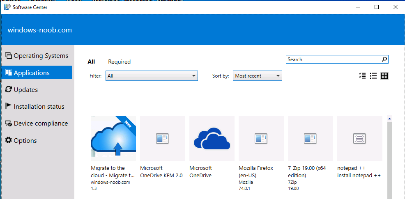The image size is (405, 199).
Task: Click the Operating Systems sidebar icon
Action: [x=9, y=55]
